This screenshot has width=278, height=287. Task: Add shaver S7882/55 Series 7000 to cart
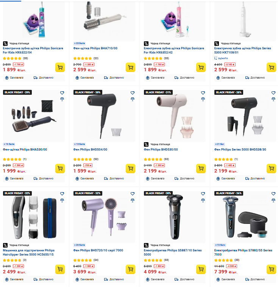[x=272, y=269]
